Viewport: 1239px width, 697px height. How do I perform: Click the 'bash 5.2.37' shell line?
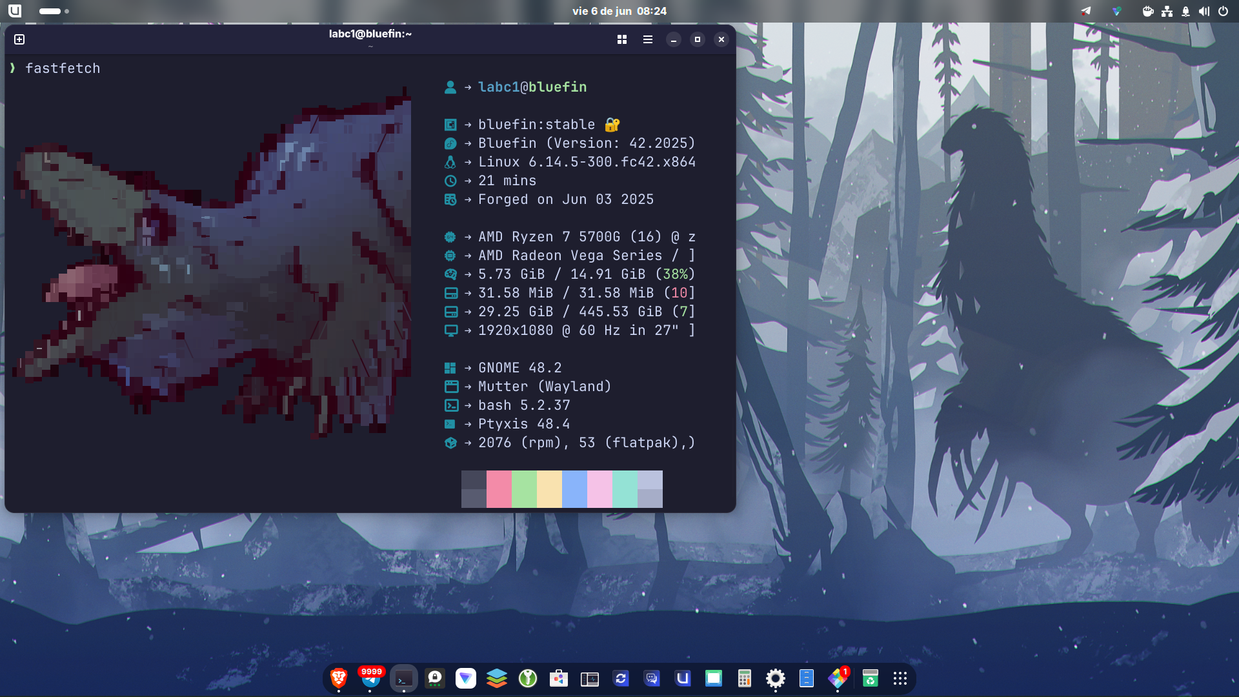pyautogui.click(x=523, y=405)
